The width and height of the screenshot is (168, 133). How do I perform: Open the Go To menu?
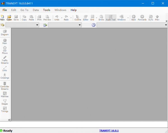24,10
